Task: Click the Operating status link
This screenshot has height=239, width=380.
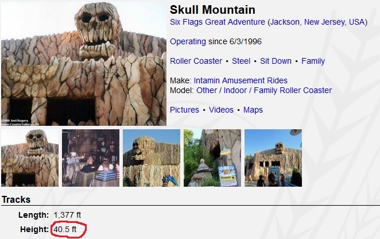Action: click(x=188, y=41)
